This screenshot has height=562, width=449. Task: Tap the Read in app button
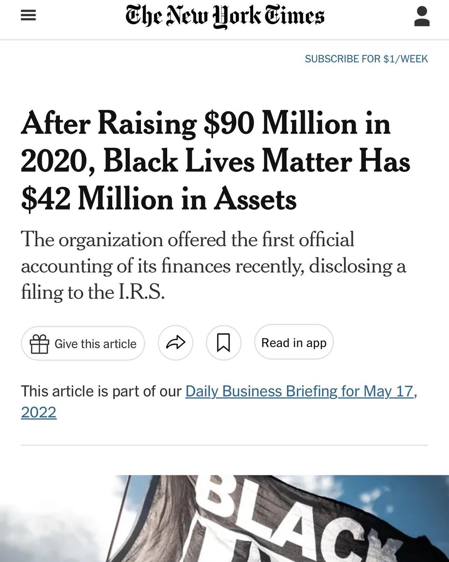[x=294, y=343]
